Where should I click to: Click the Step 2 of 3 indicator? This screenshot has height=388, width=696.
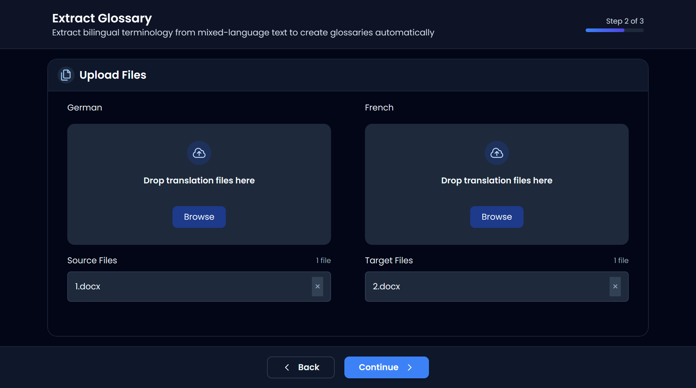pyautogui.click(x=625, y=21)
